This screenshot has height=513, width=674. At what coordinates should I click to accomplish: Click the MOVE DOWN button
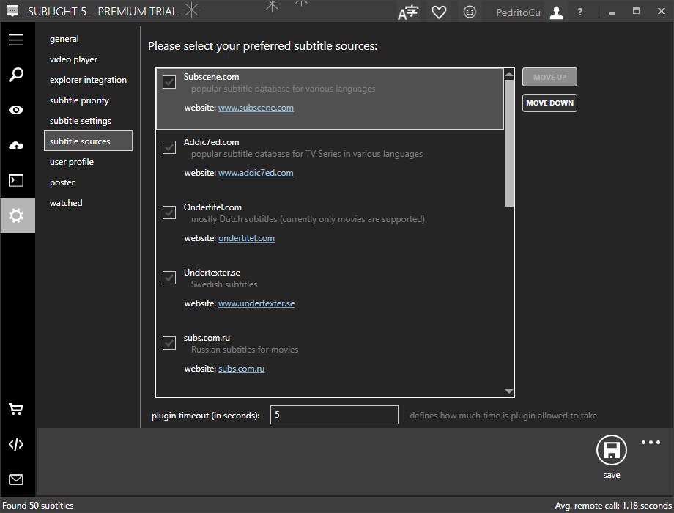(549, 103)
